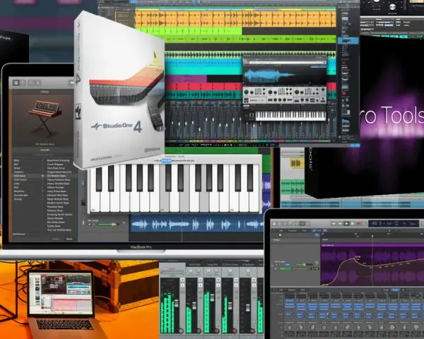Click the record-arm button on the third strip of the bottom-center mixer
Screen dimensions: 424x339
217,331
